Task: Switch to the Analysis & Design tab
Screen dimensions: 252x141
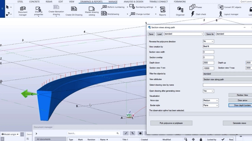Action: [133, 2]
